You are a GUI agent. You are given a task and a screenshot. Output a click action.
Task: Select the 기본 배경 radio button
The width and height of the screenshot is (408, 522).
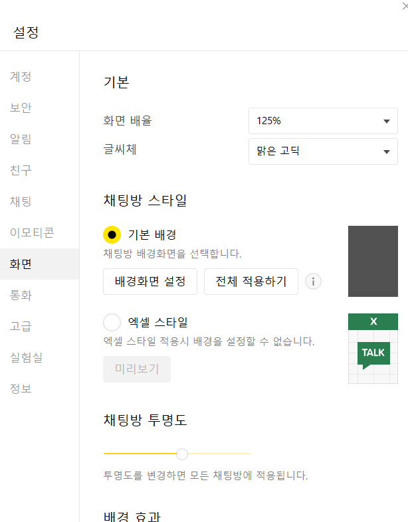pos(112,234)
